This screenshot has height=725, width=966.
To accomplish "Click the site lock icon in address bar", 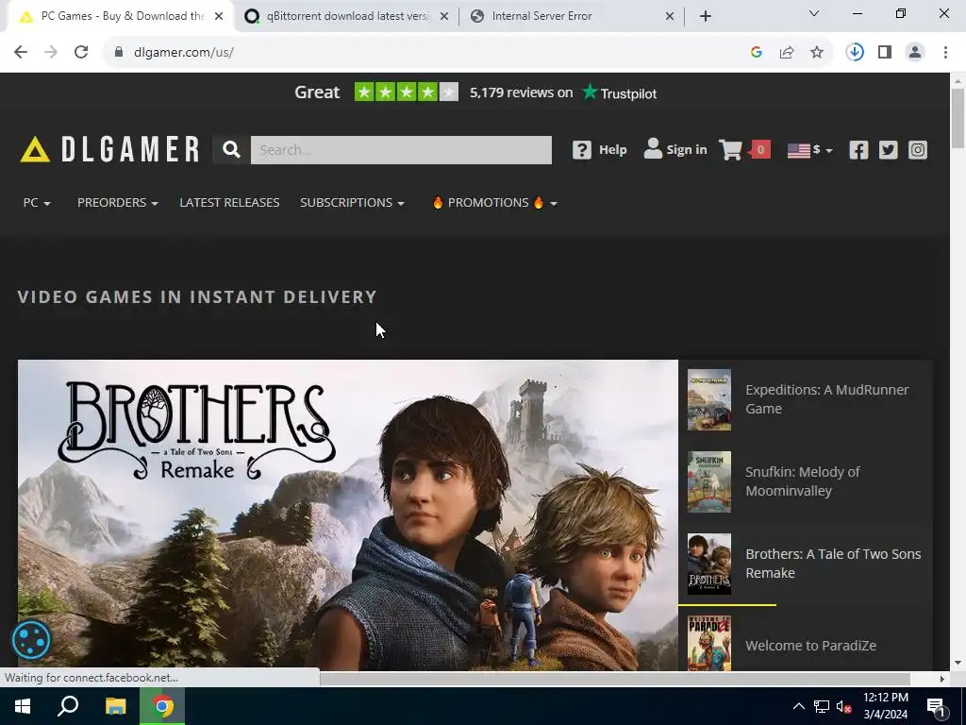I will coord(119,53).
